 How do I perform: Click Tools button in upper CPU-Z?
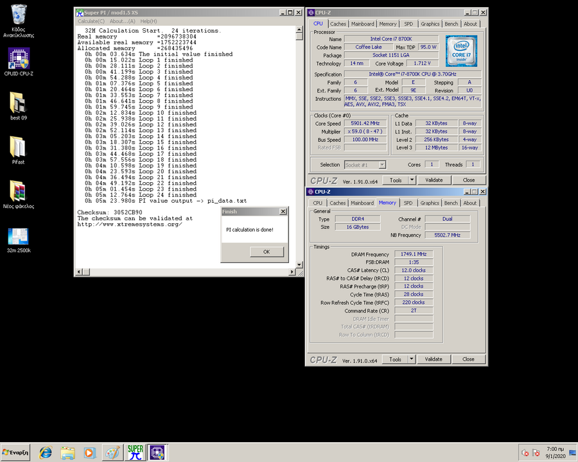click(396, 180)
